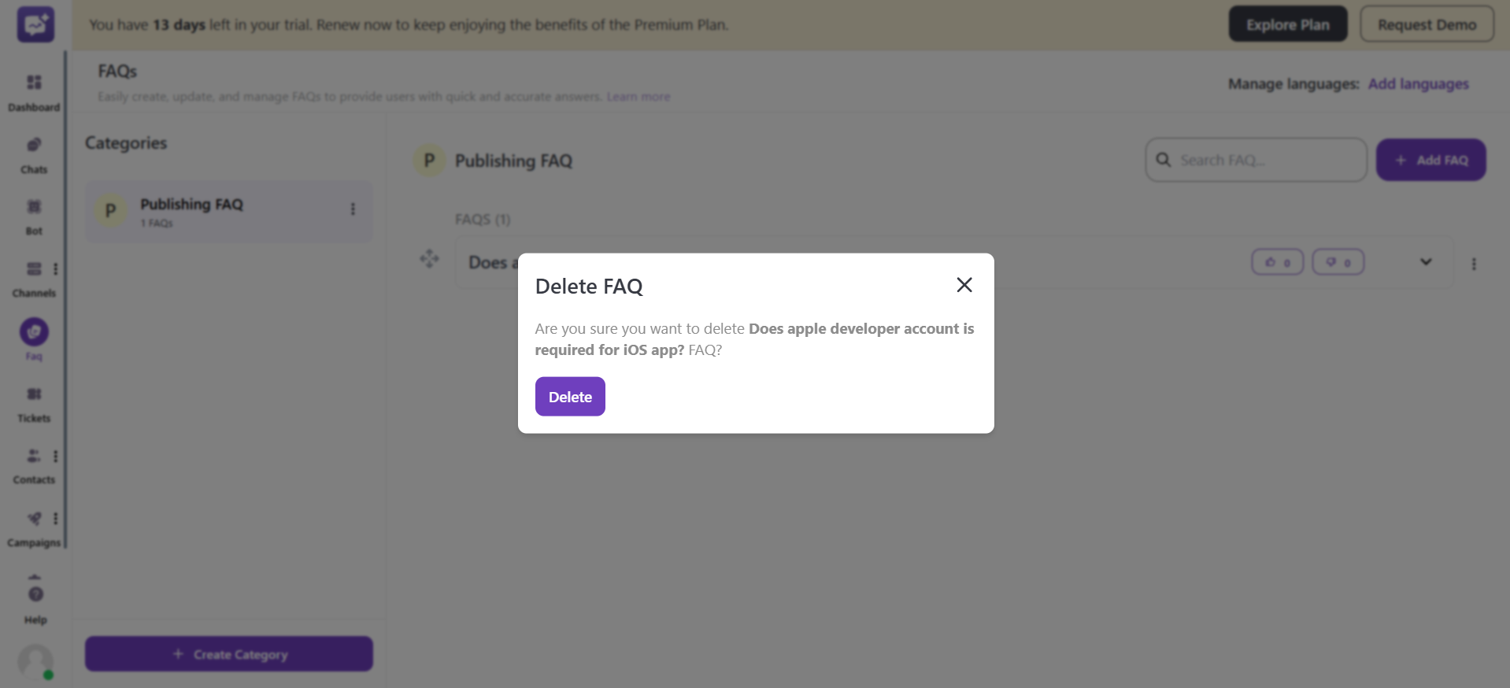This screenshot has height=688, width=1510.
Task: Click the profile avatar with green status dot
Action: click(x=34, y=662)
